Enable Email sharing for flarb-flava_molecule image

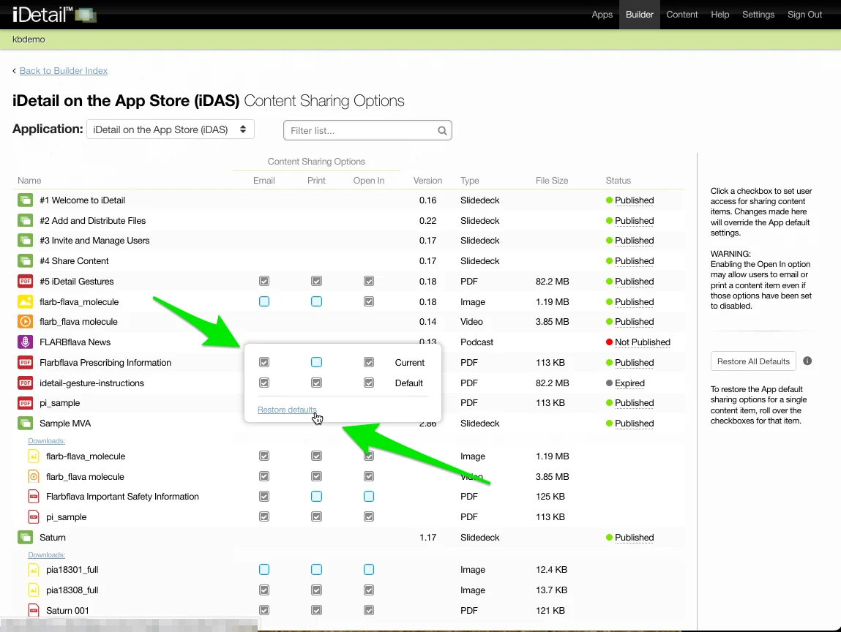tap(264, 301)
